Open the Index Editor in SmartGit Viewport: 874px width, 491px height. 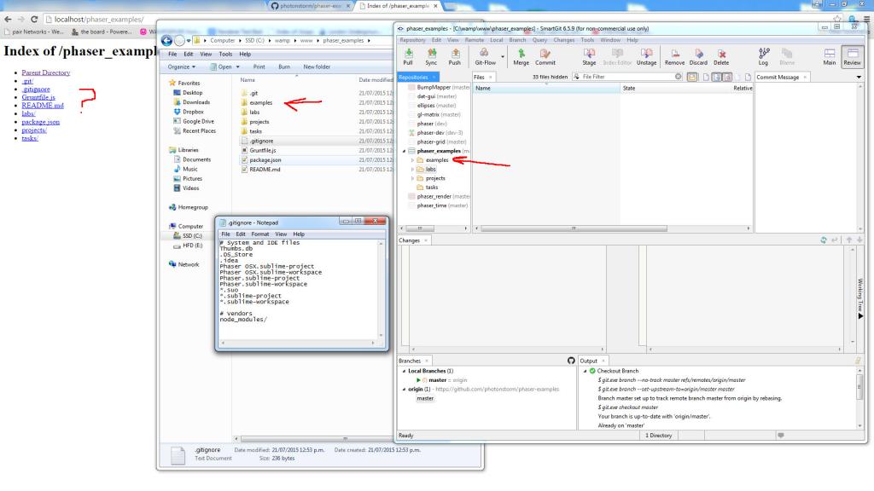coord(618,56)
